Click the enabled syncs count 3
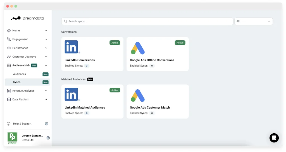 [87, 66]
